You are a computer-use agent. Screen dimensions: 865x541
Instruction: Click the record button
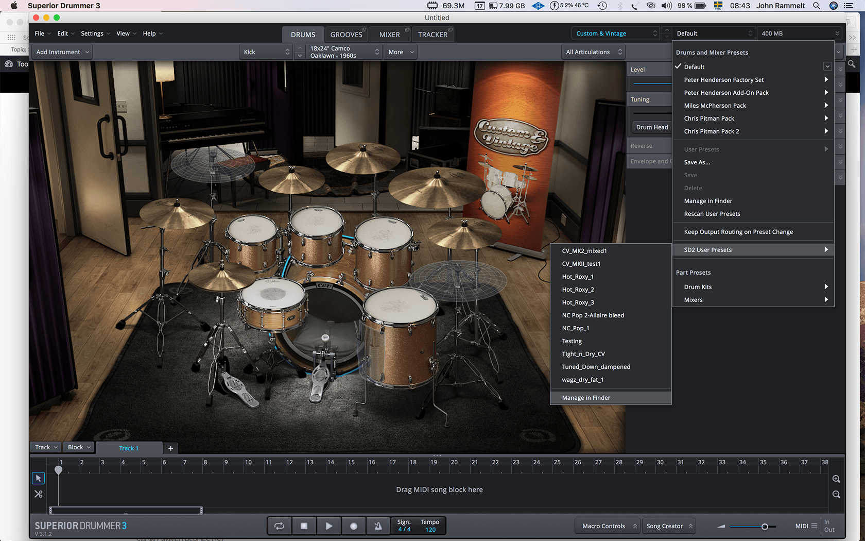point(353,526)
